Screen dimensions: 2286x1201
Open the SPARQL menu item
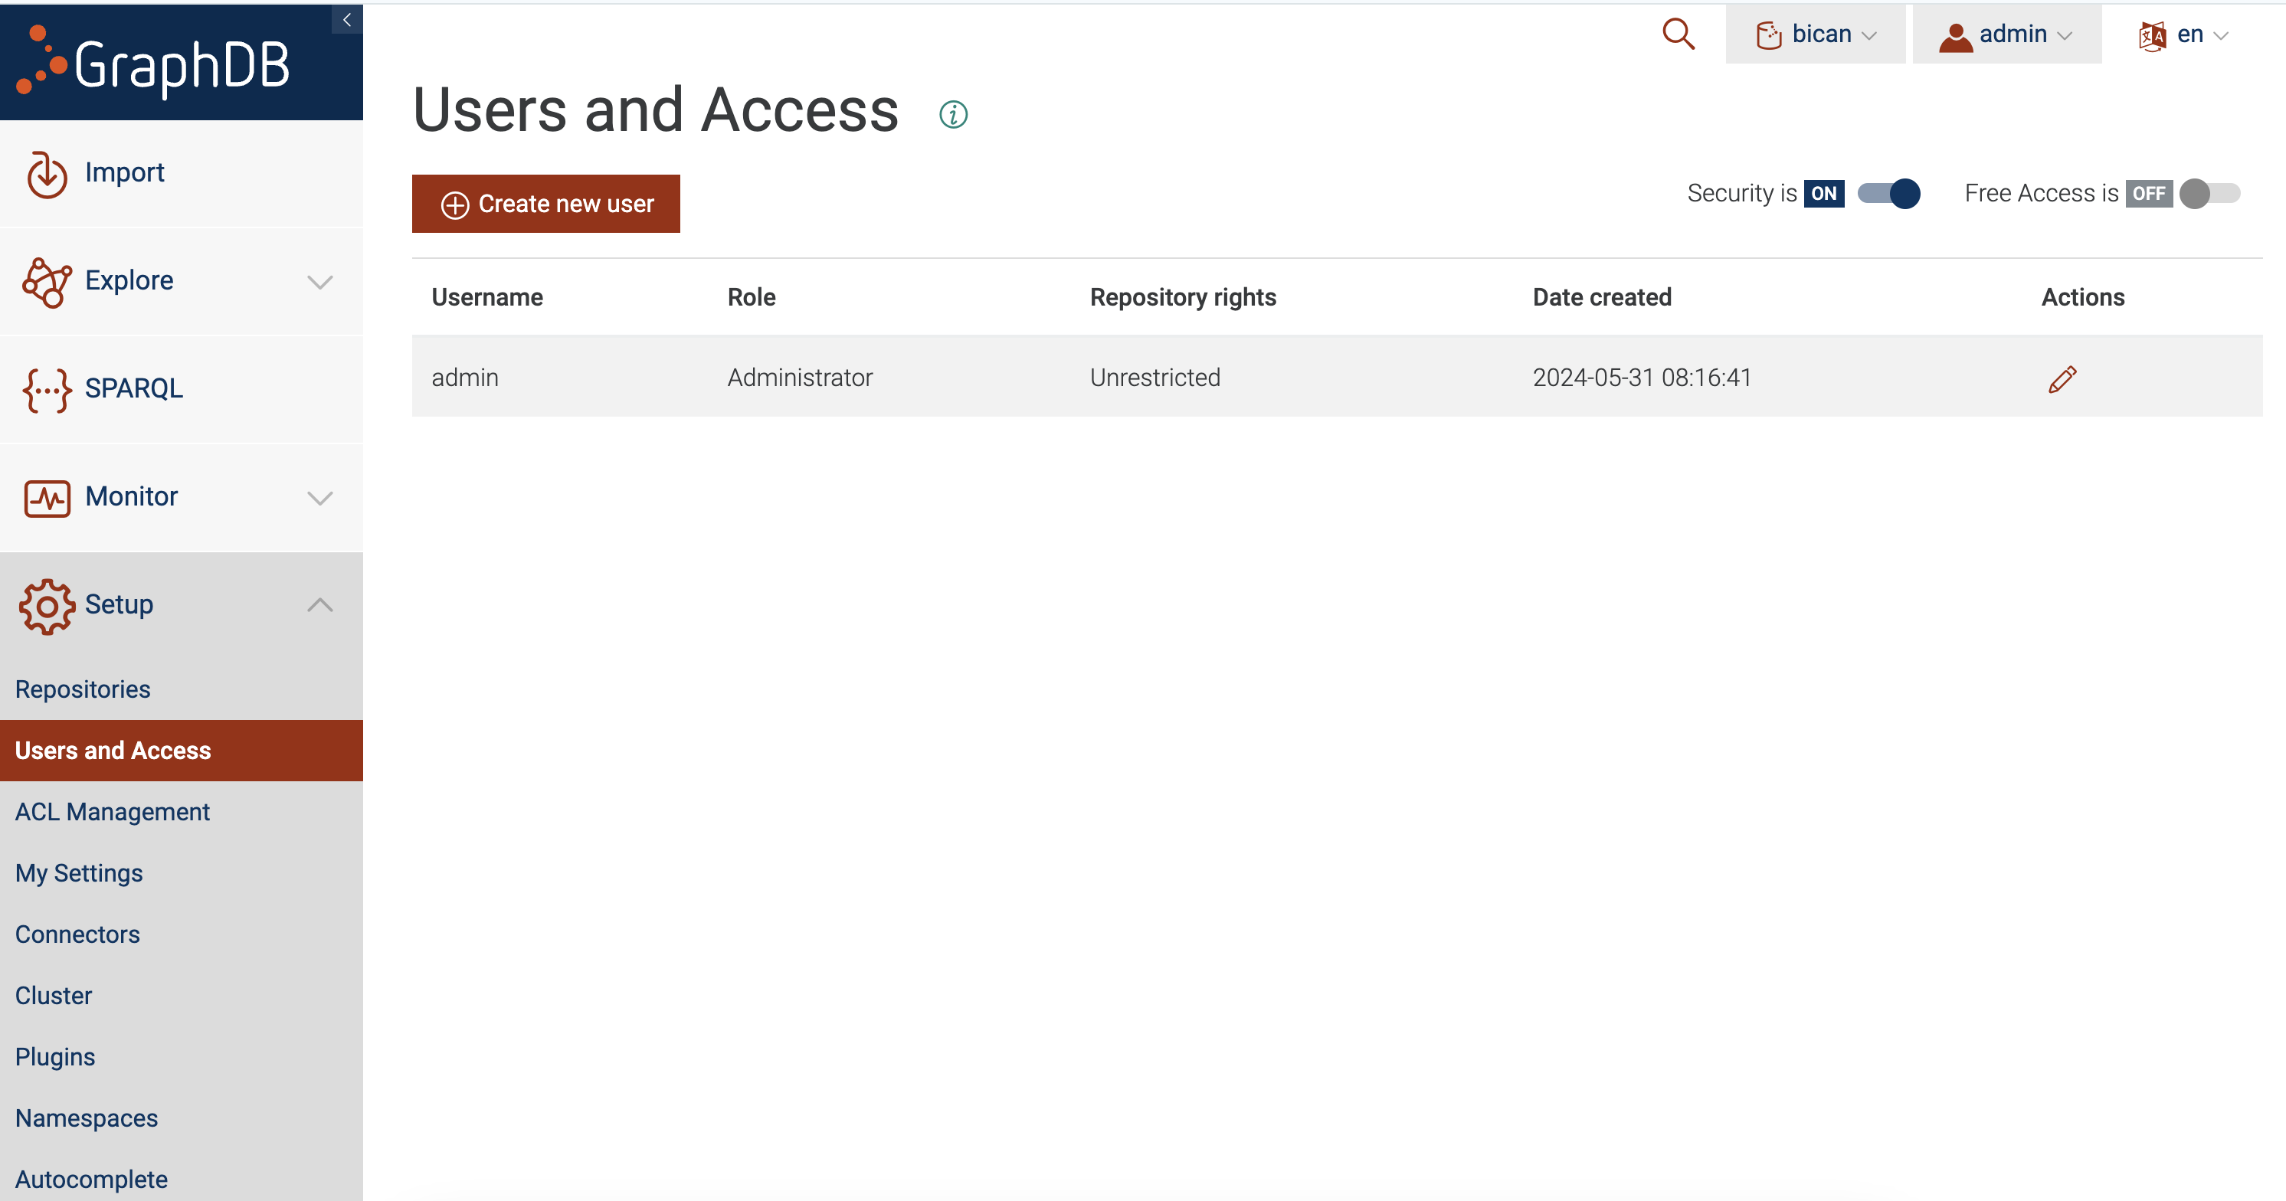(181, 389)
